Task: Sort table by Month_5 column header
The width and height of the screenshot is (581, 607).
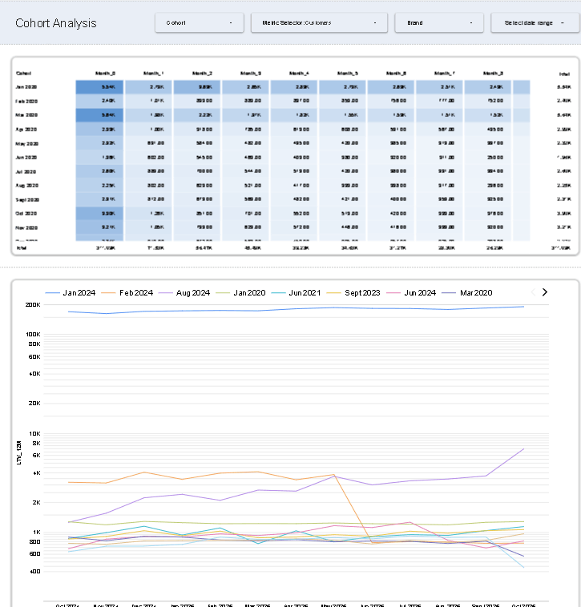Action: point(348,73)
